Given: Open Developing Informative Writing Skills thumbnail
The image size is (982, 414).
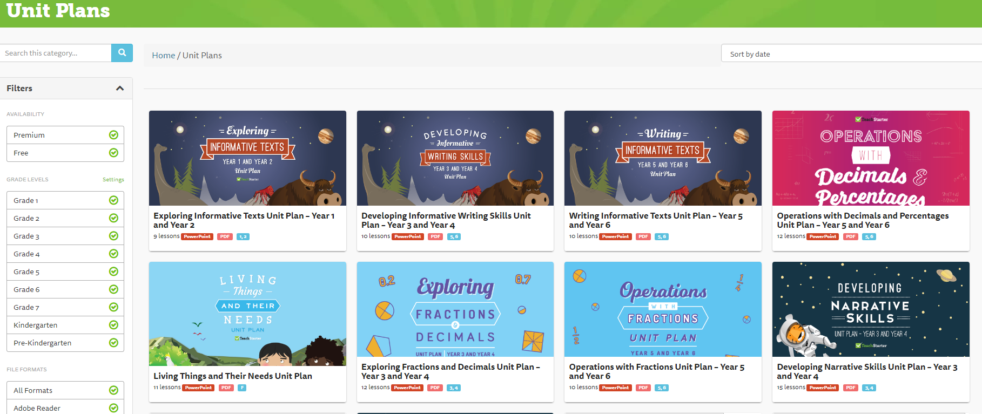Looking at the screenshot, I should click(x=455, y=158).
